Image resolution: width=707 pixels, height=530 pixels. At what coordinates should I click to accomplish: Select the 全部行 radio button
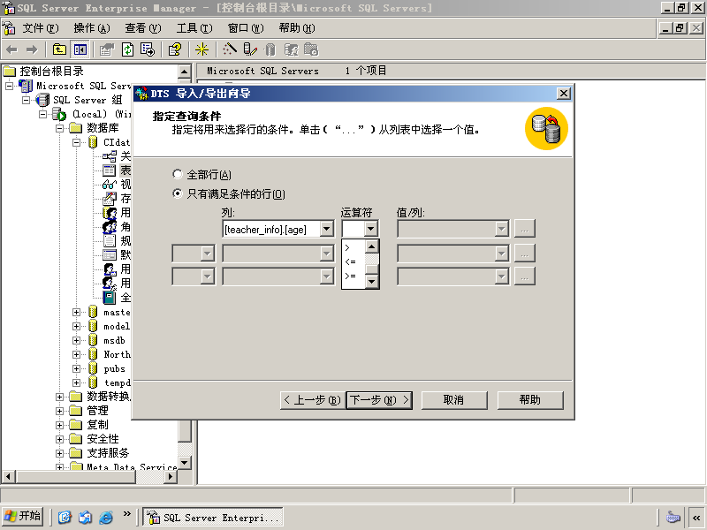[x=178, y=174]
